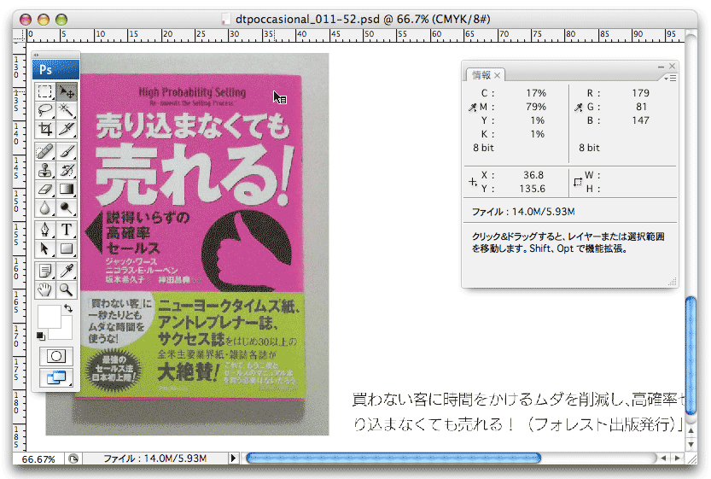
Task: Open the Info panel options menu
Action: click(x=670, y=78)
